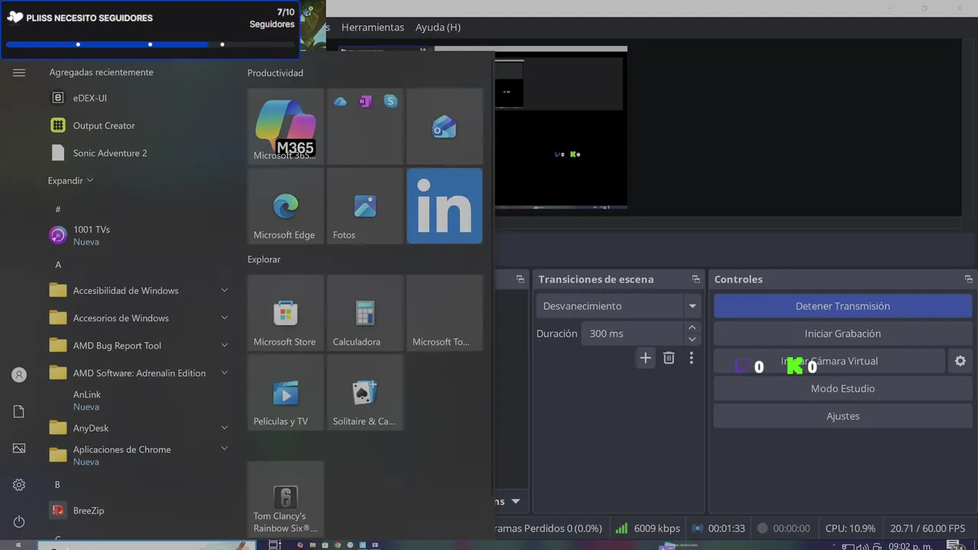Open the OneDrive, OneNote, Skype tile folder
Screen dimensions: 978x550
pos(365,126)
